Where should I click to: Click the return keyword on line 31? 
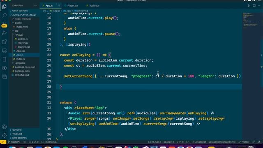[x=66, y=103]
